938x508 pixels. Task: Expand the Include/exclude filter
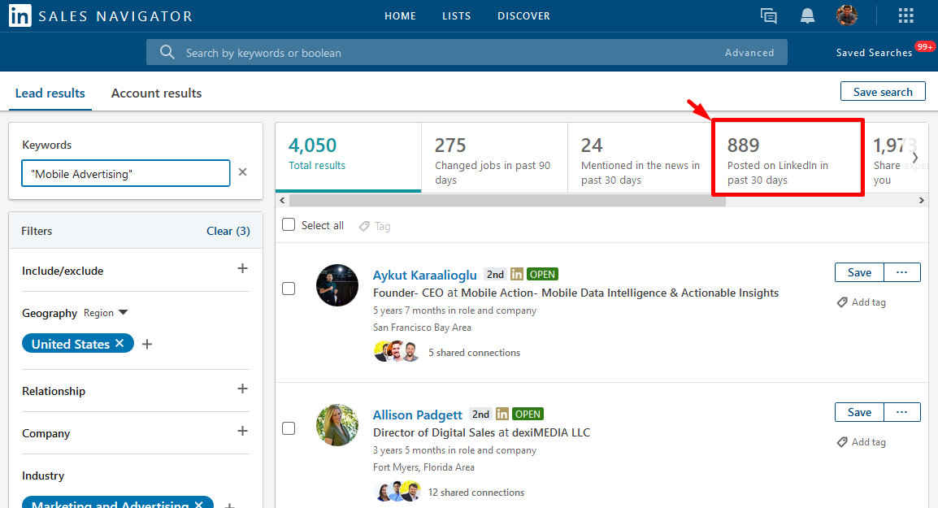click(242, 269)
